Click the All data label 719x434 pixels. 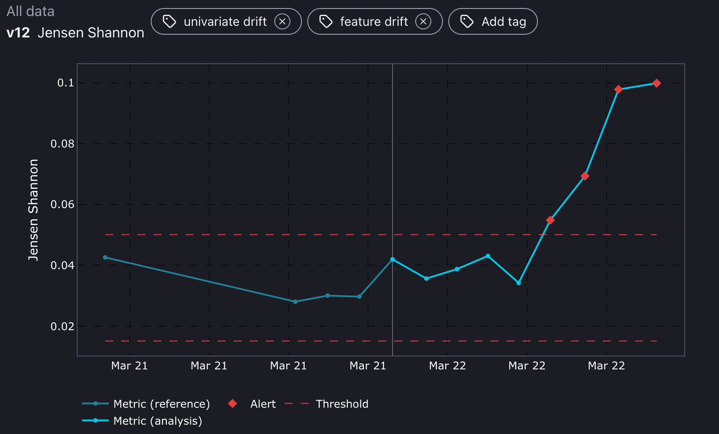click(30, 11)
